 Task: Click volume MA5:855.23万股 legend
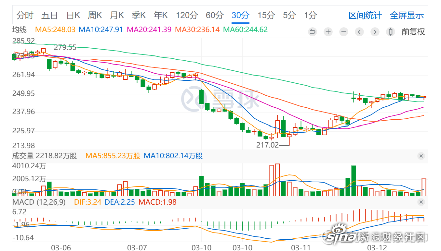click(x=113, y=156)
